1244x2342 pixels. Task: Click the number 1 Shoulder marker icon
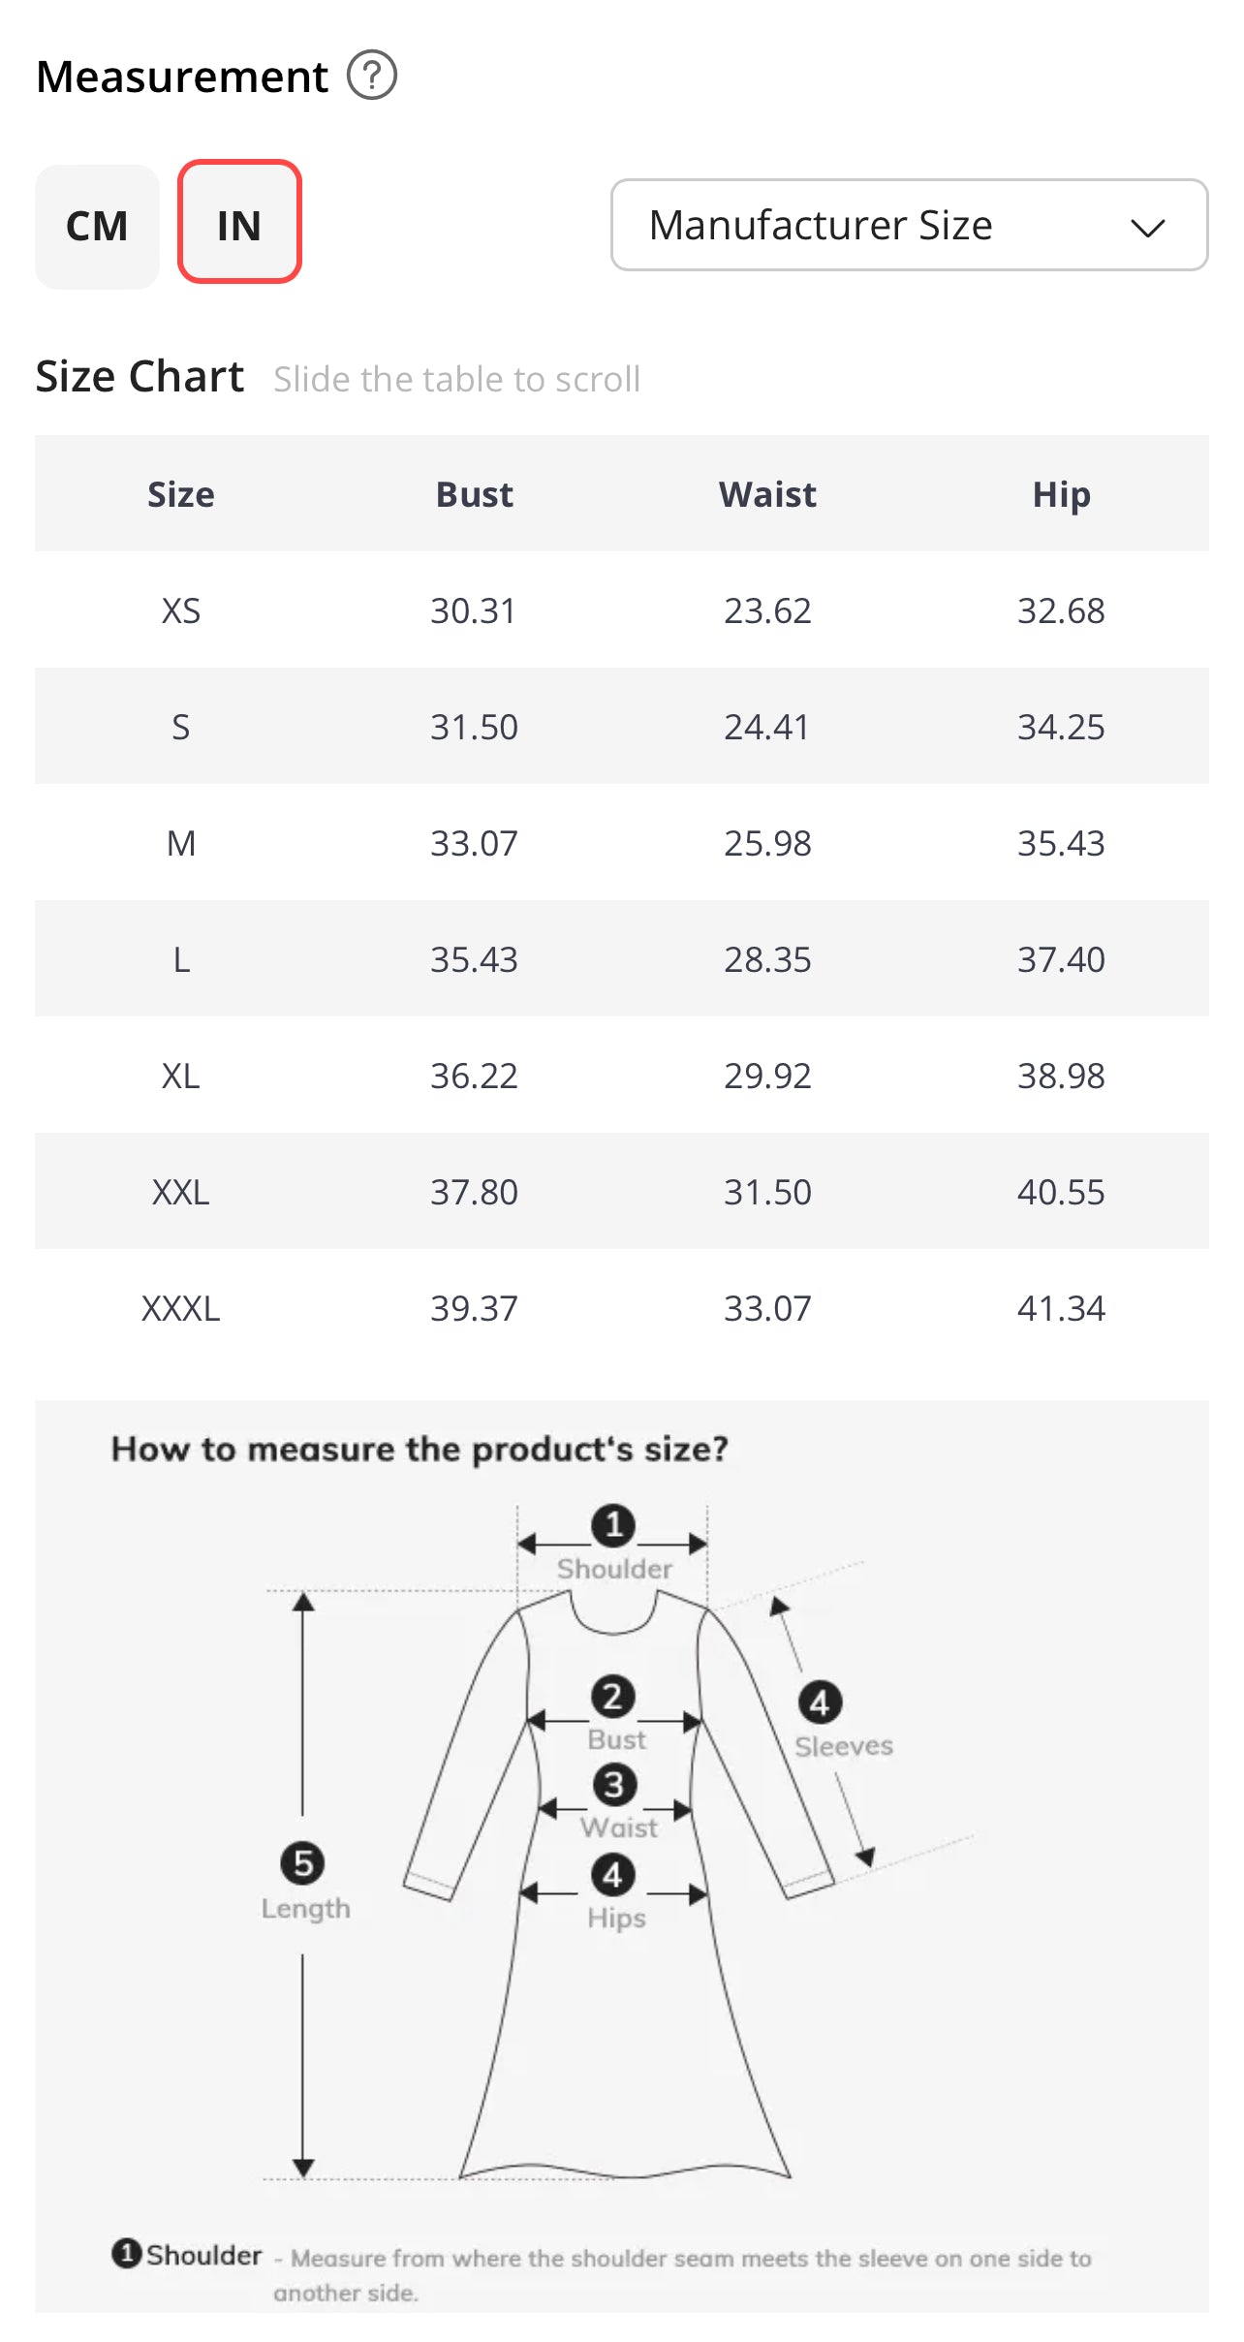[x=613, y=1525]
